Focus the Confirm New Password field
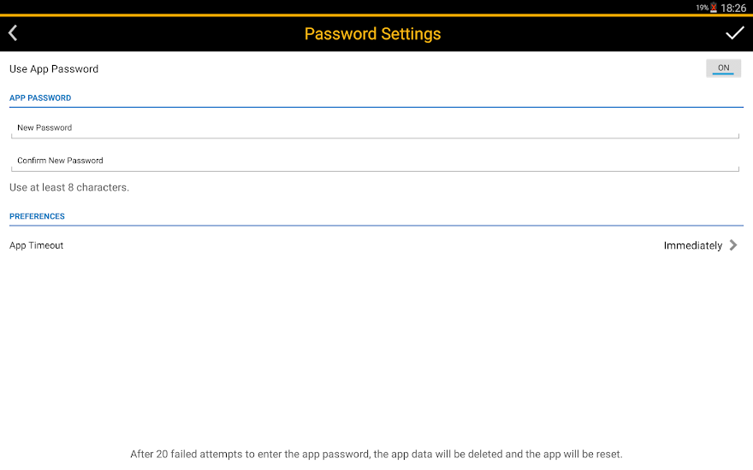Image resolution: width=753 pixels, height=470 pixels. [x=375, y=162]
